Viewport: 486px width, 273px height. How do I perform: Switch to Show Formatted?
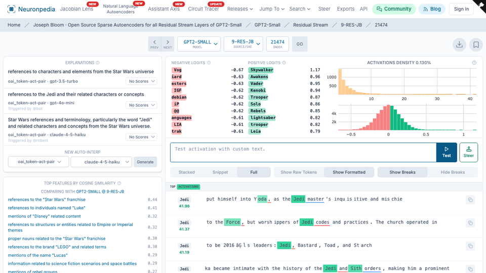349,172
